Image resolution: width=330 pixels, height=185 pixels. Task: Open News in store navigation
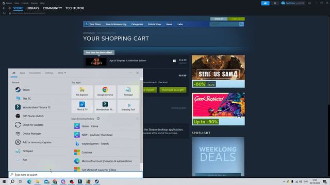[169, 24]
